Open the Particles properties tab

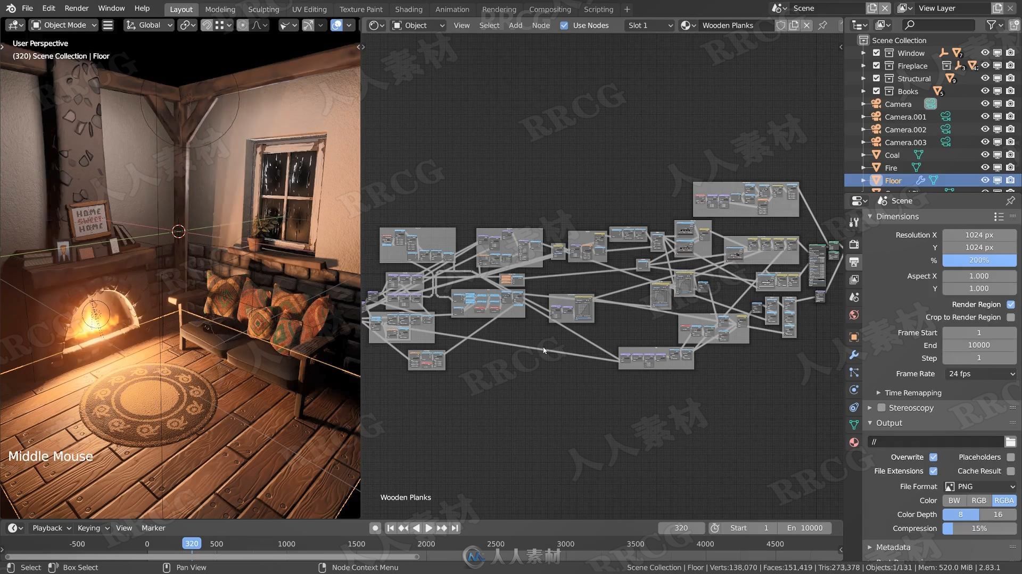click(x=854, y=373)
